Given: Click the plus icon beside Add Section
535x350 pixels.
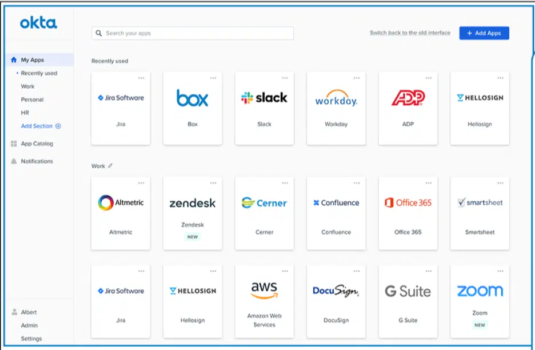Looking at the screenshot, I should 58,126.
